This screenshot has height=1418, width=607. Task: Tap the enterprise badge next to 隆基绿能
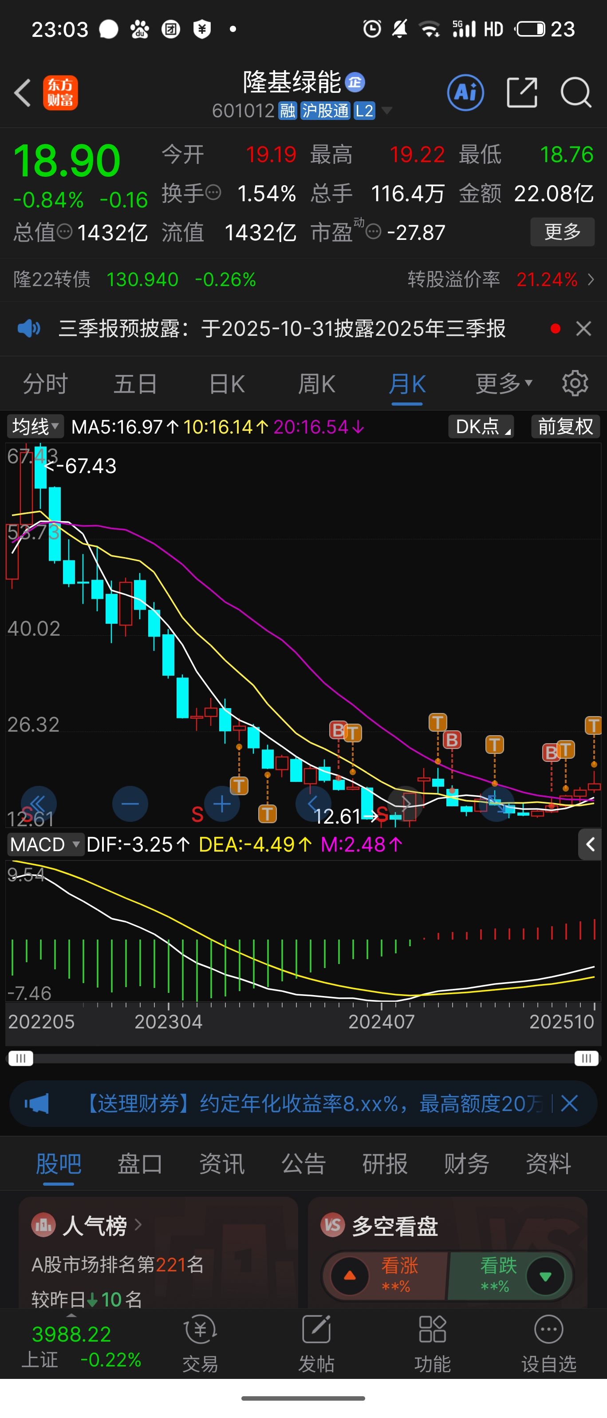coord(355,82)
